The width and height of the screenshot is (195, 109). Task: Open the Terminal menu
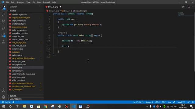point(46,2)
